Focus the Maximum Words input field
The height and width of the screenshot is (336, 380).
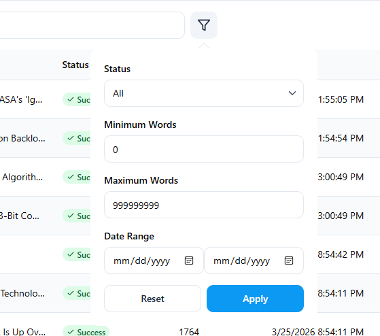point(204,205)
